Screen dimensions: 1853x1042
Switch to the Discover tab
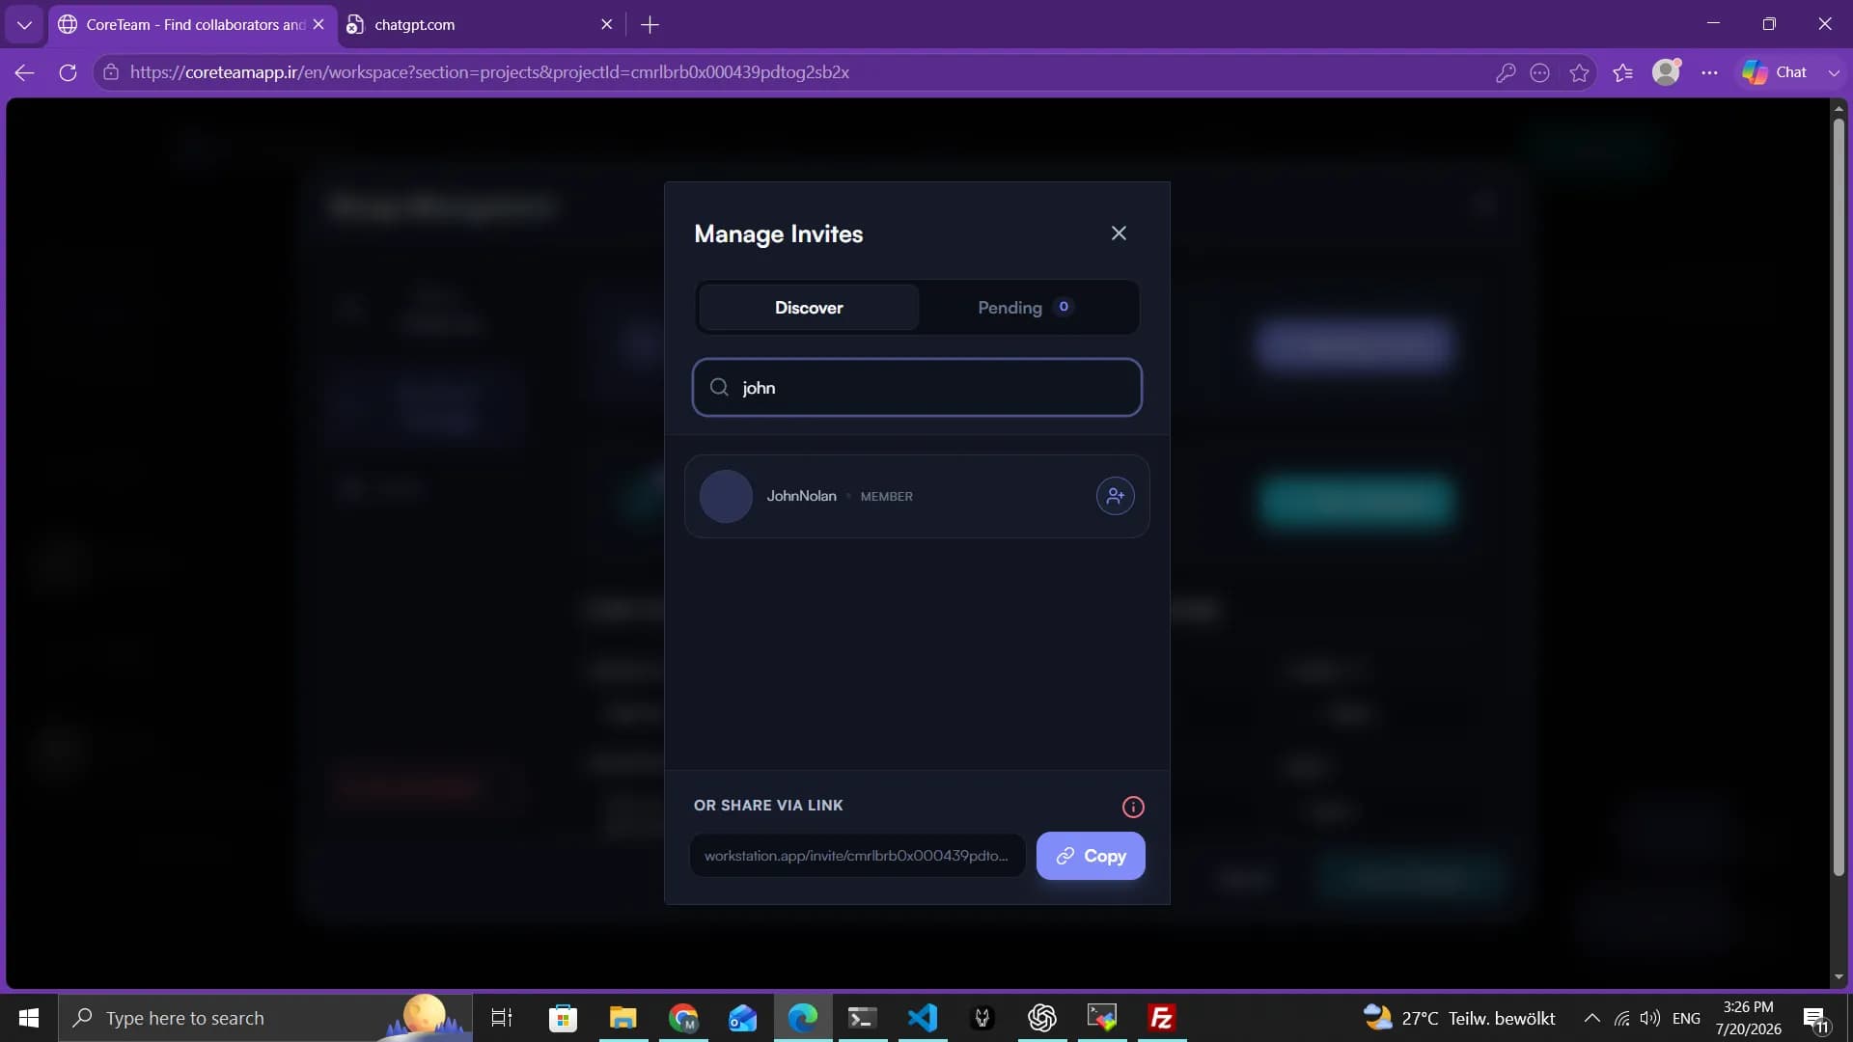(x=809, y=308)
